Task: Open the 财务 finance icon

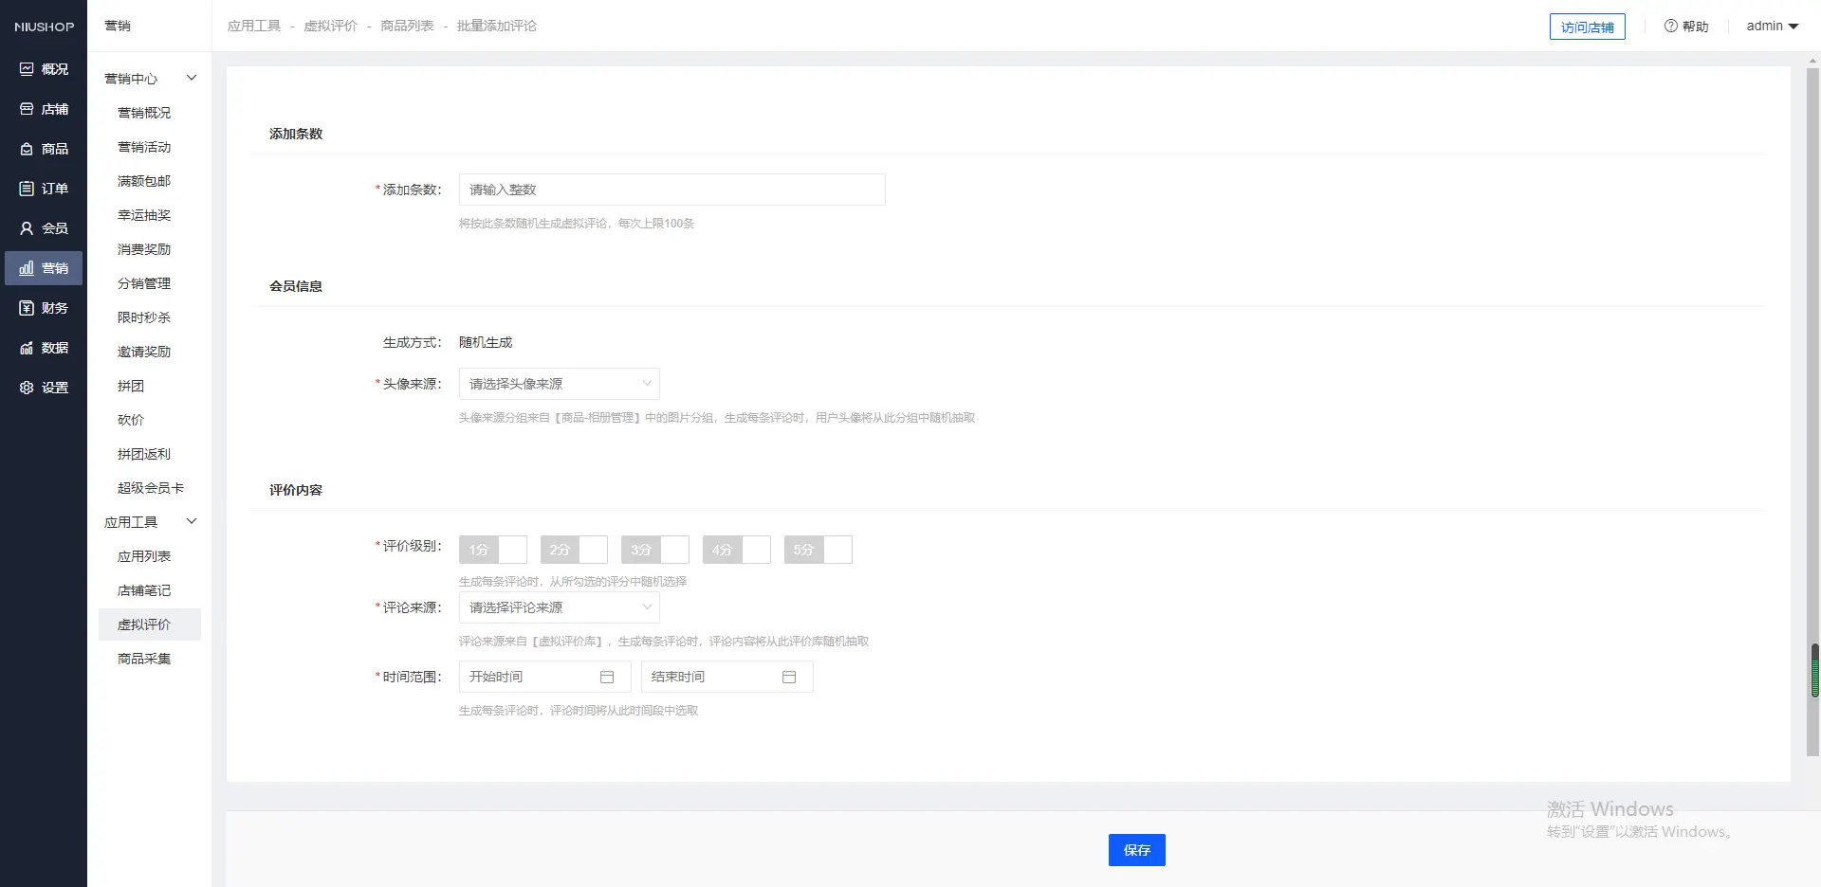Action: point(27,308)
